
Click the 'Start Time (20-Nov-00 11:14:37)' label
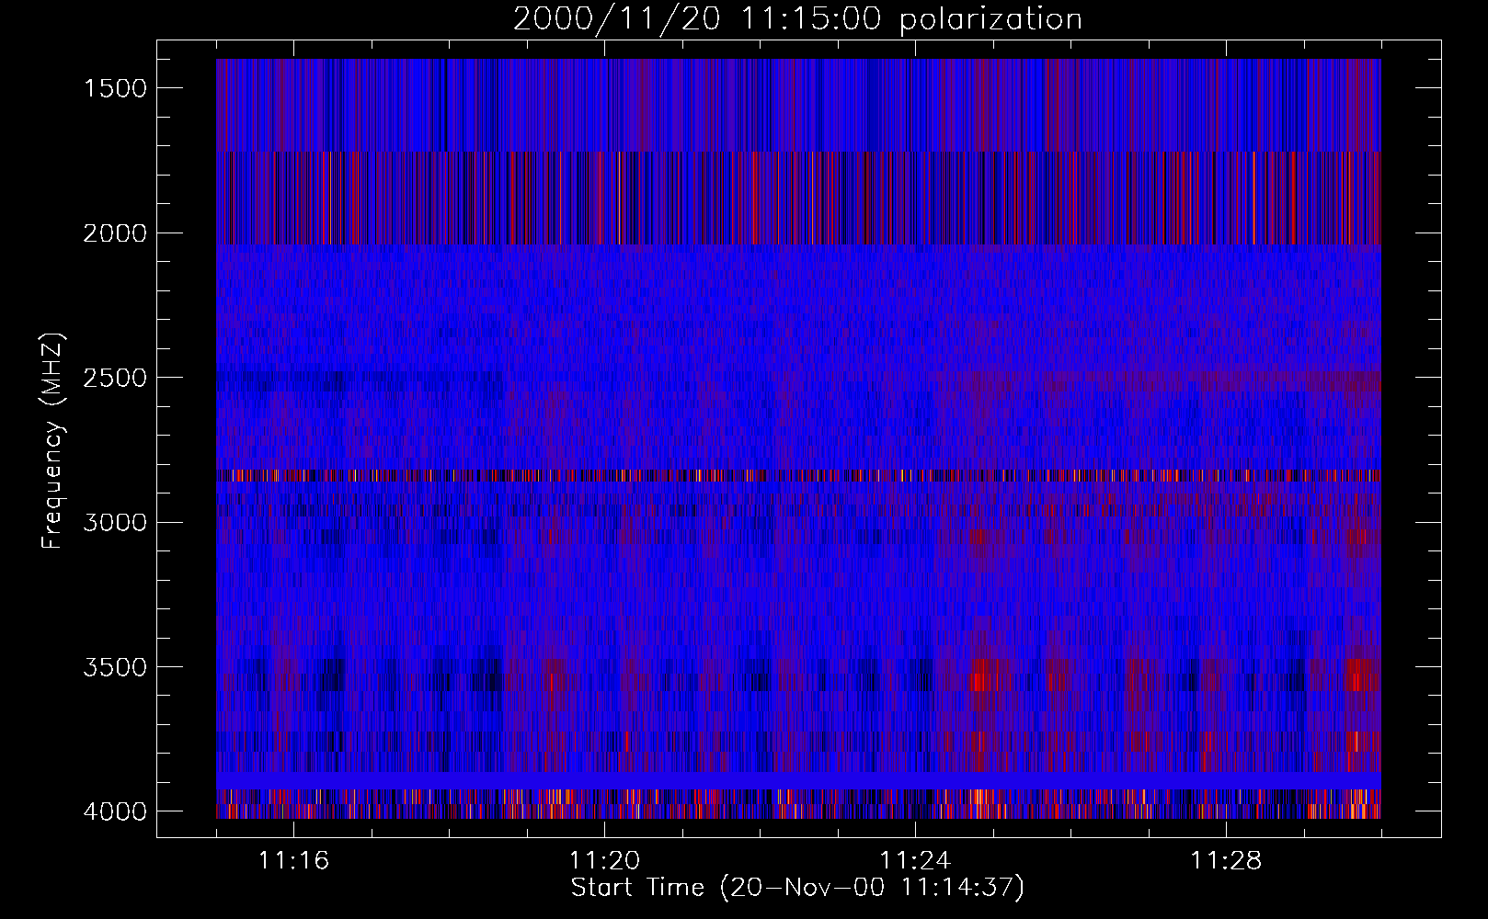(797, 888)
